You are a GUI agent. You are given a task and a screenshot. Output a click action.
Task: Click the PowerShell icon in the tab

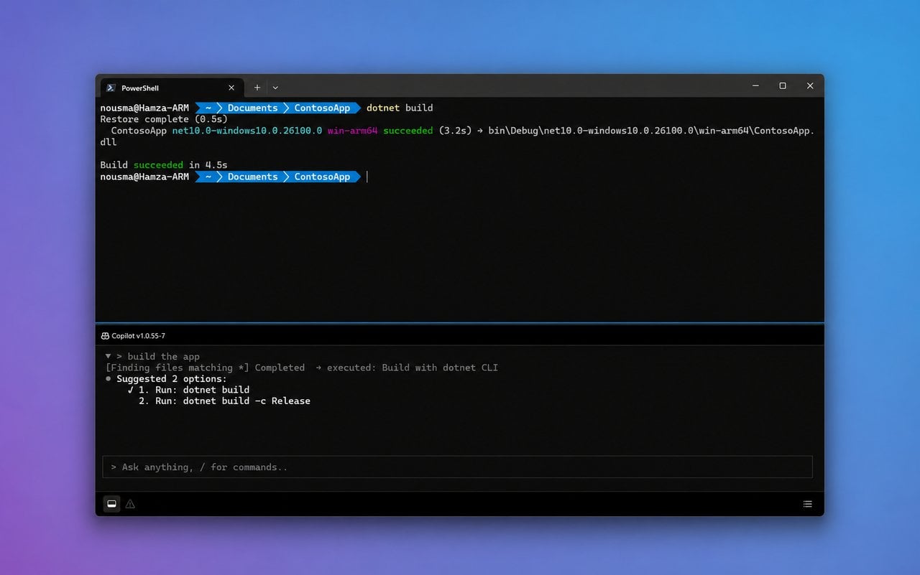coord(111,88)
